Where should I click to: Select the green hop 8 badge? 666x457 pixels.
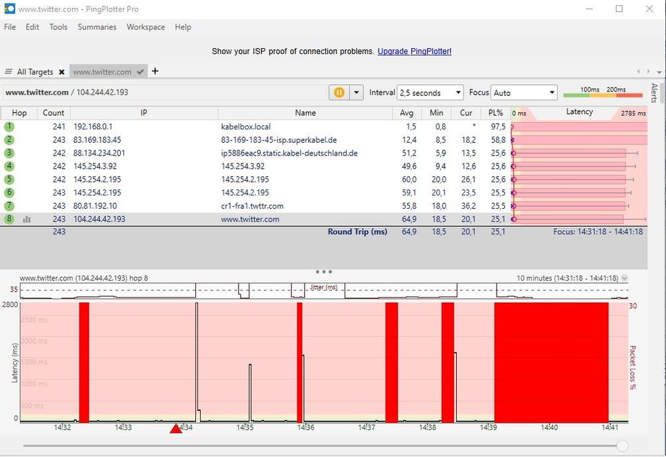point(9,219)
